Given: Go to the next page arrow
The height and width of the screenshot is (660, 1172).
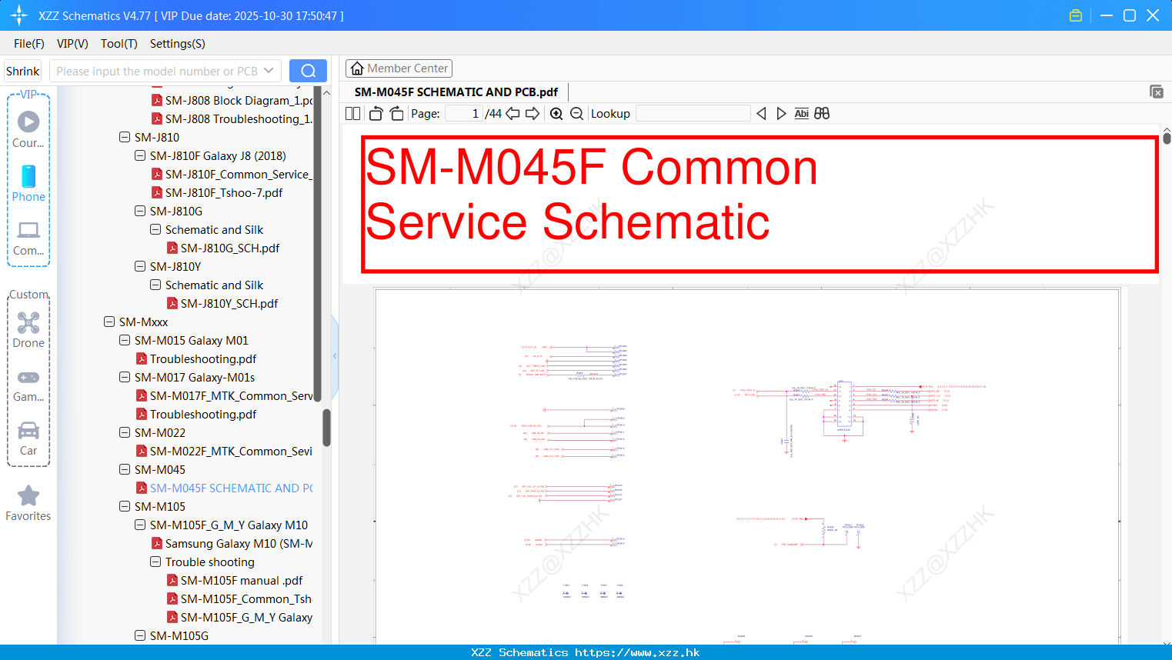Looking at the screenshot, I should pyautogui.click(x=533, y=114).
